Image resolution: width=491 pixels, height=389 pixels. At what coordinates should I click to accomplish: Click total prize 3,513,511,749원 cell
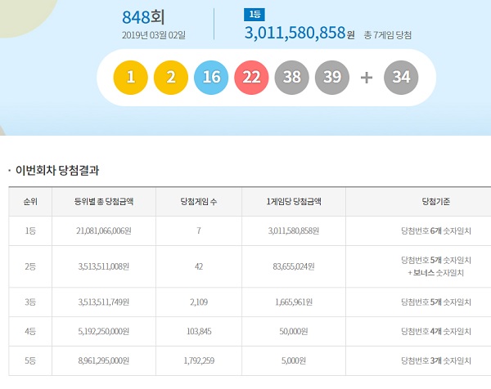(104, 302)
